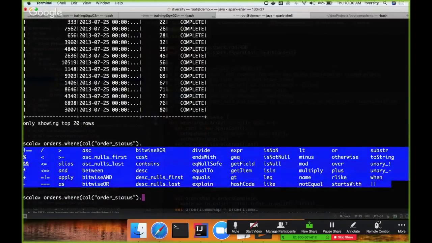This screenshot has height=243, width=432.
Task: Open Finder from the Dock
Action: coord(138,231)
